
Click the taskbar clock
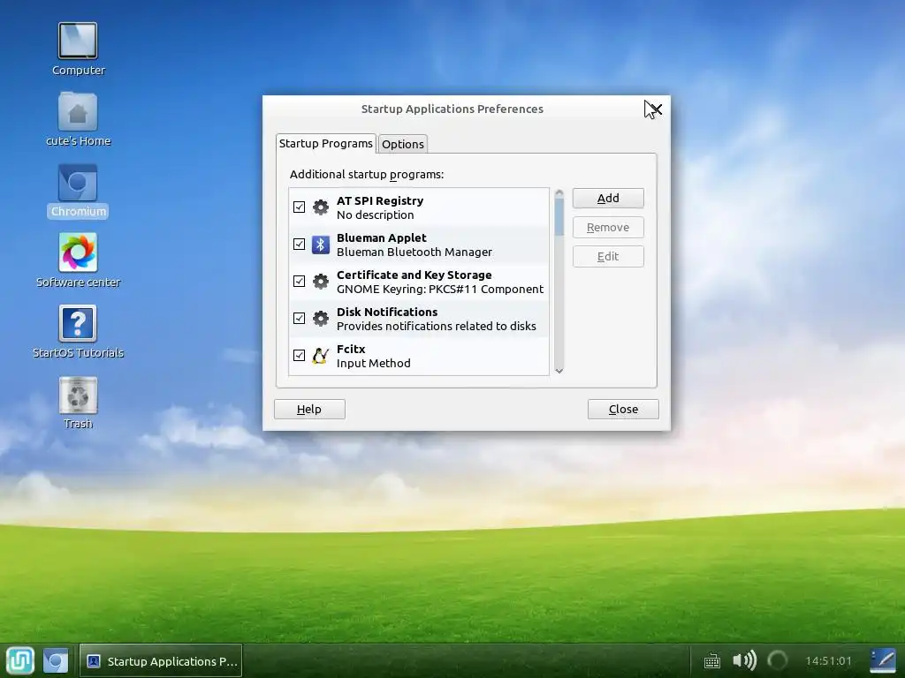pos(828,660)
